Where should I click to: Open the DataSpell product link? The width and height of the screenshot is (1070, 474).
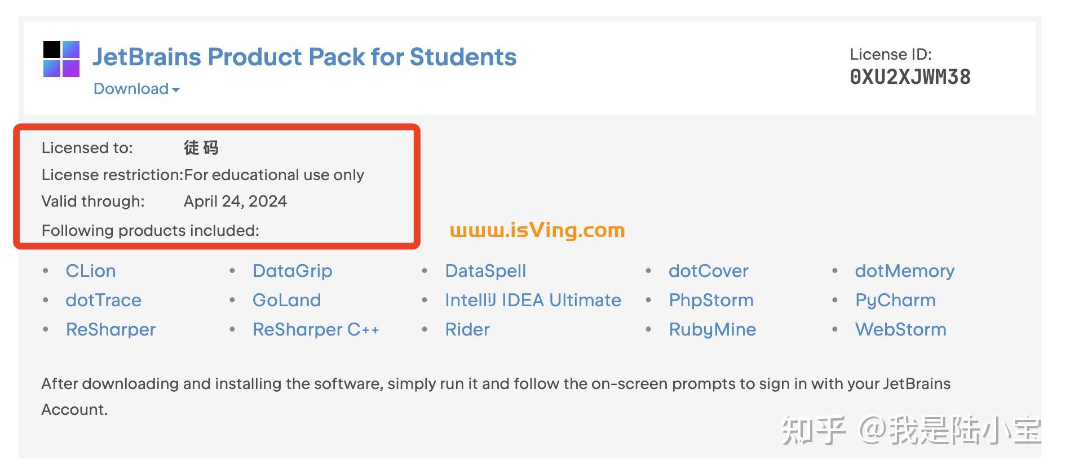click(x=485, y=271)
